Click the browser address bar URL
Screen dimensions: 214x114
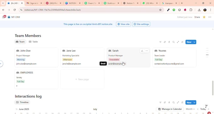tap(53, 10)
